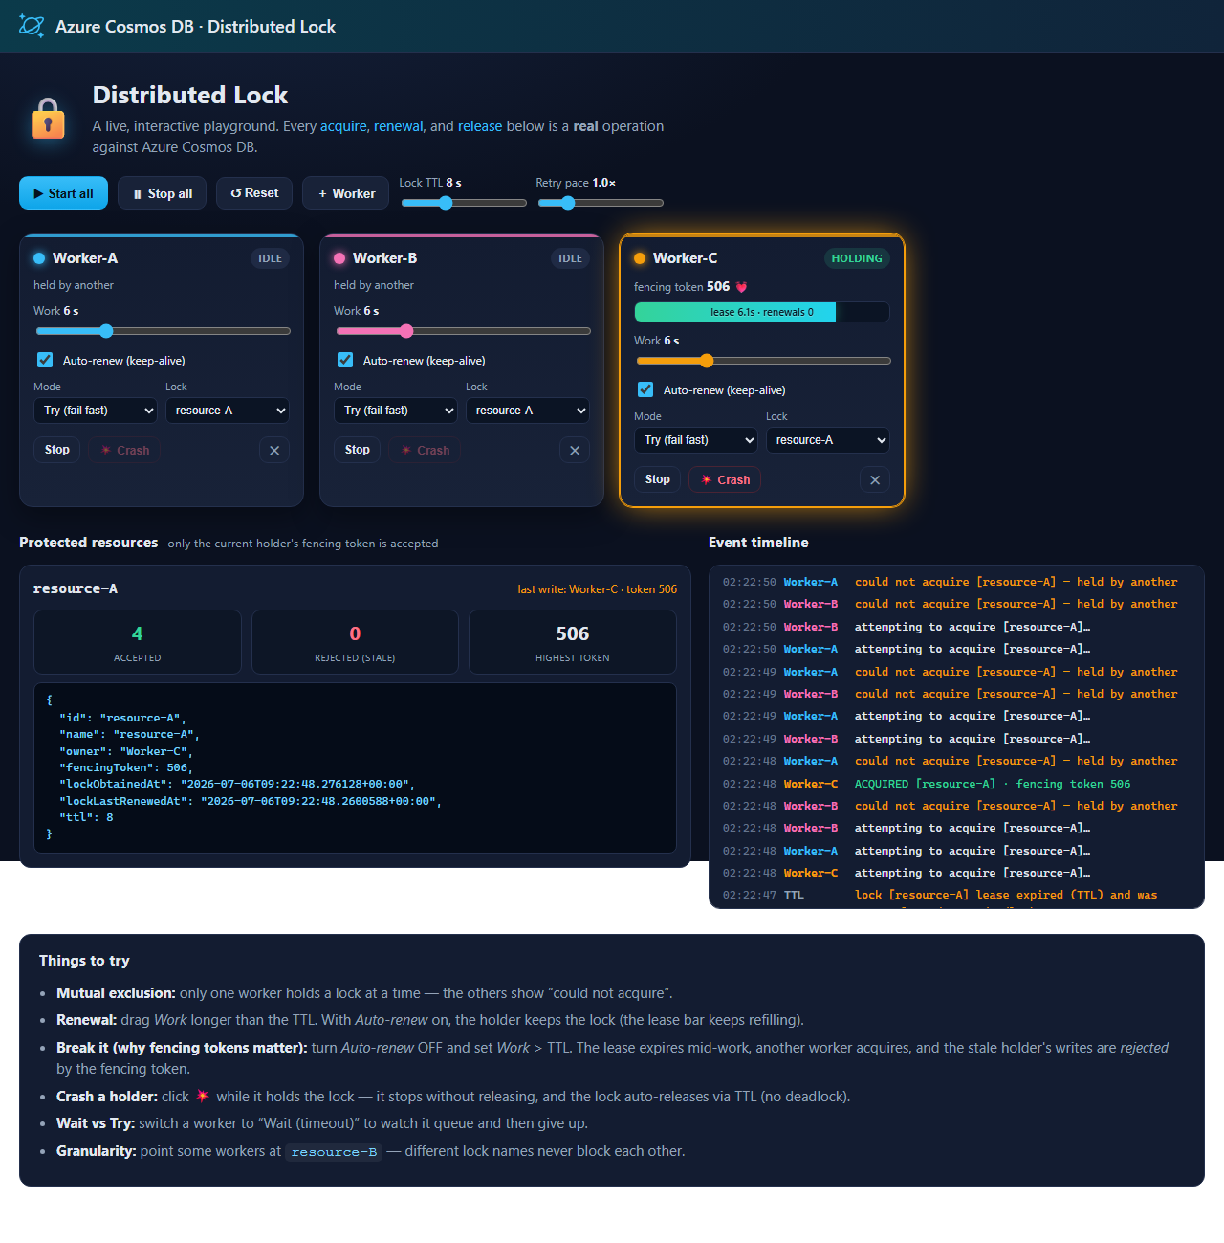Viewport: 1224px width, 1243px height.
Task: Click the lease expired (TTL) timeline entry
Action: (956, 896)
